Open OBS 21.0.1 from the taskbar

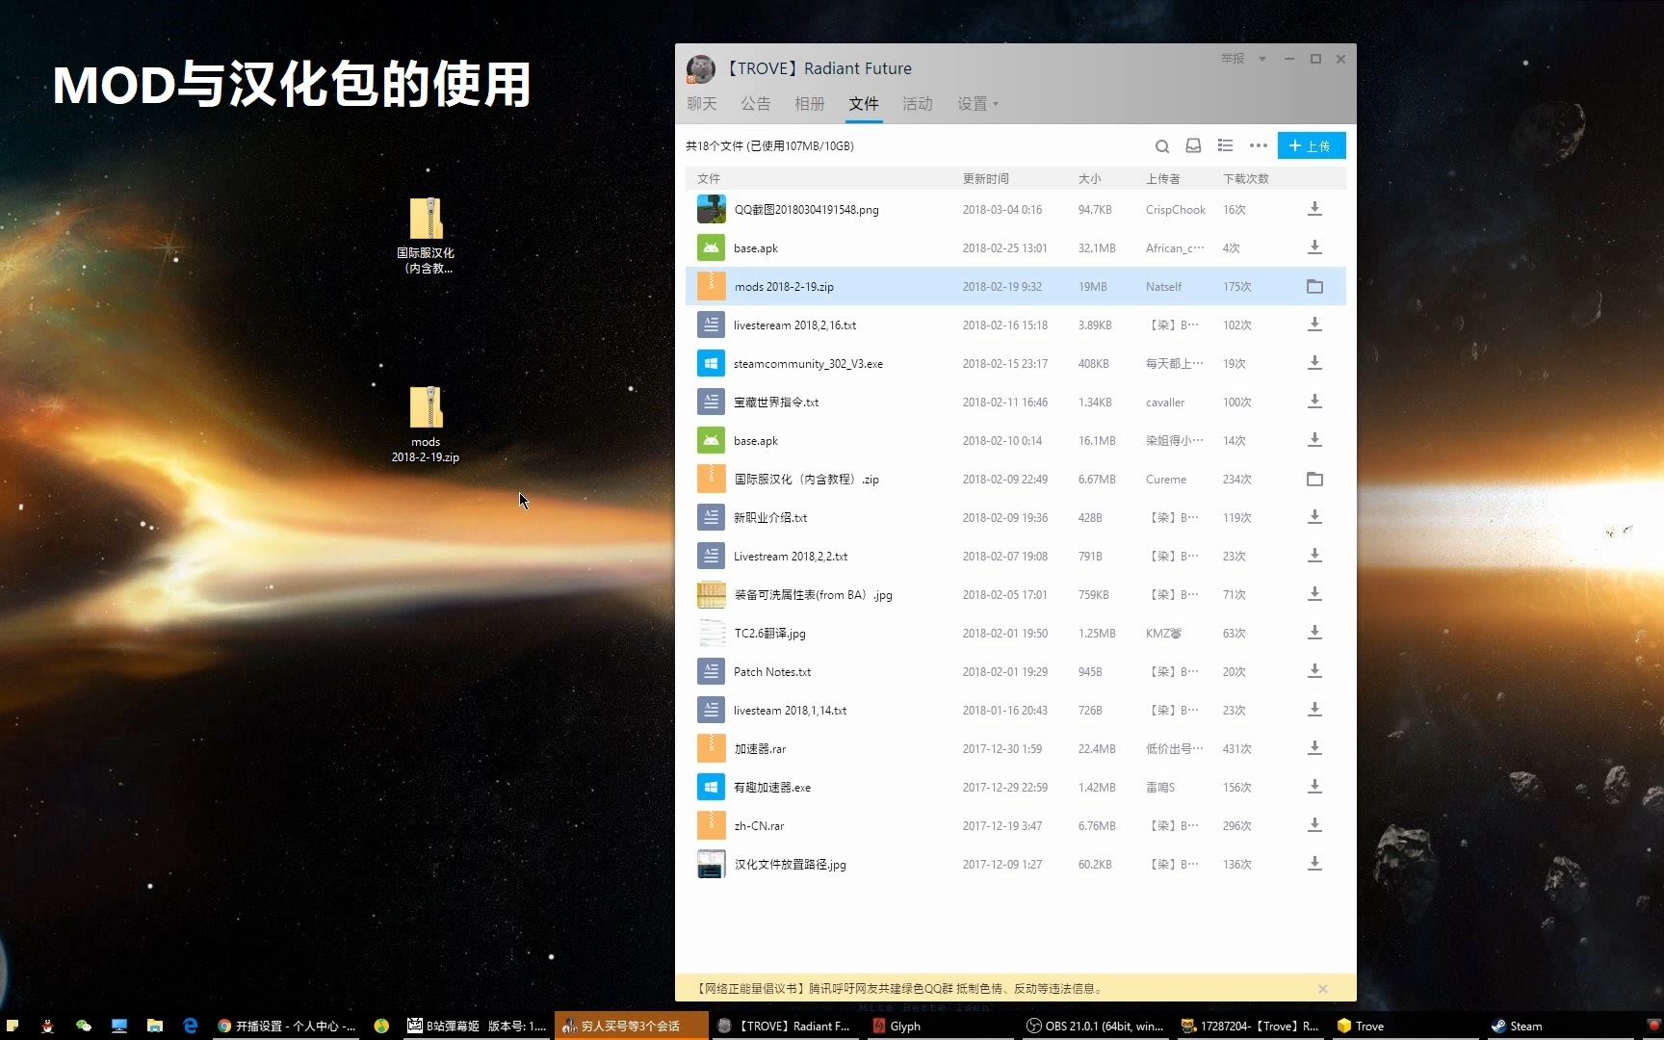click(x=1095, y=1026)
